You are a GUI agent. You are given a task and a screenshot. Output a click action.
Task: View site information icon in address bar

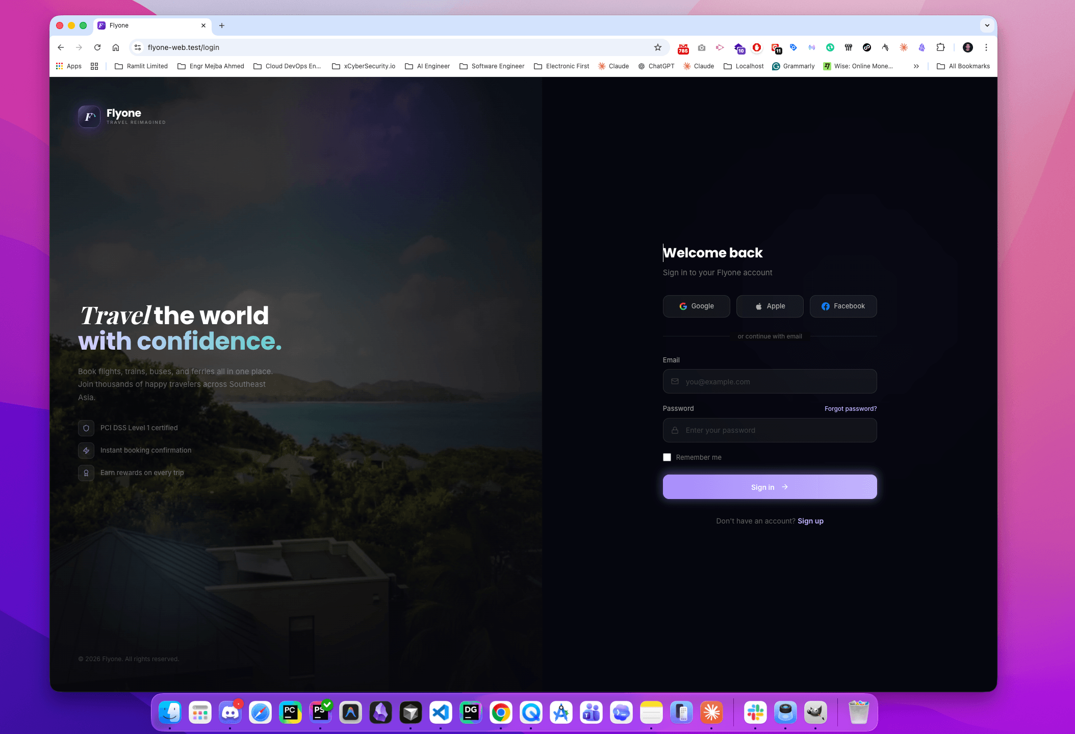click(137, 47)
